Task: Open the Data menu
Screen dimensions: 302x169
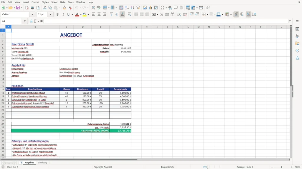Action: coord(63,2)
